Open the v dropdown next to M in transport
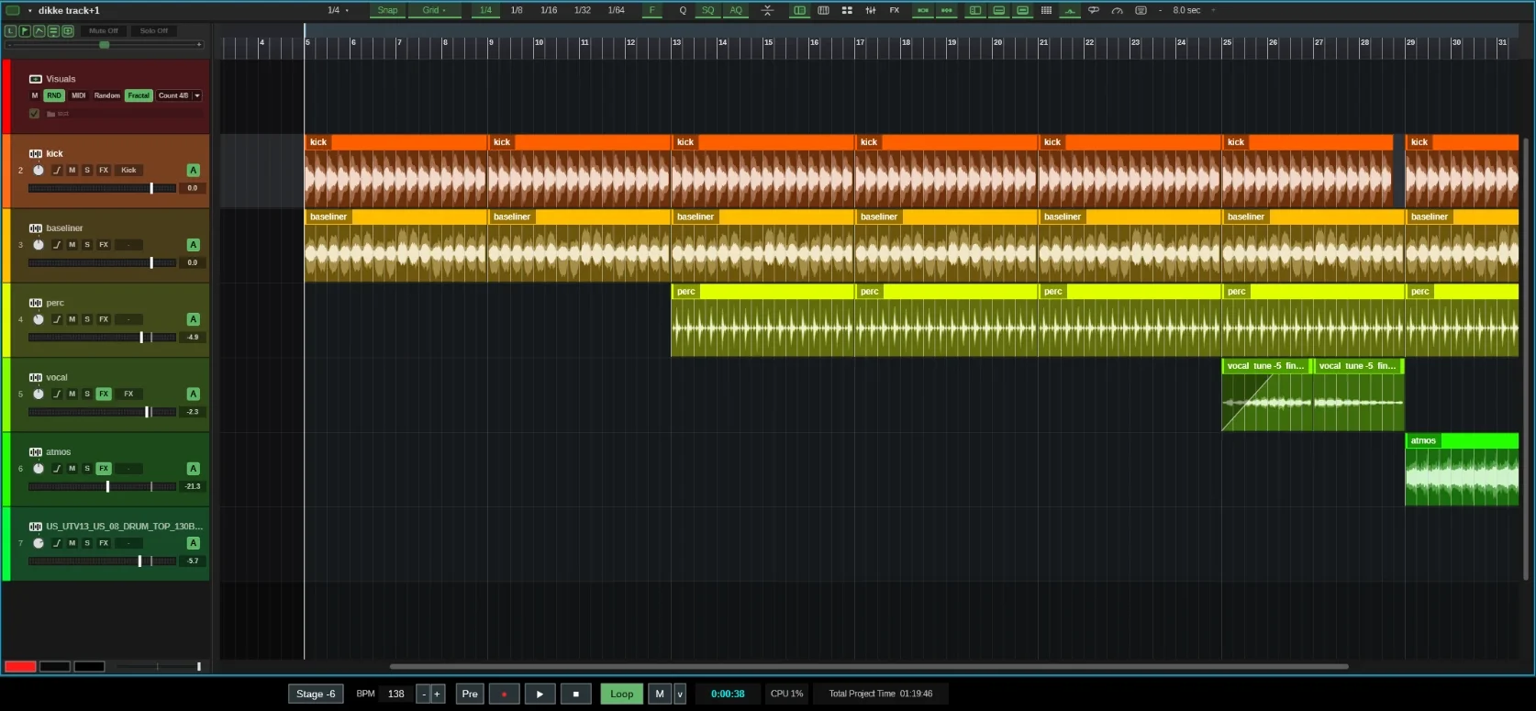1536x711 pixels. click(x=680, y=694)
